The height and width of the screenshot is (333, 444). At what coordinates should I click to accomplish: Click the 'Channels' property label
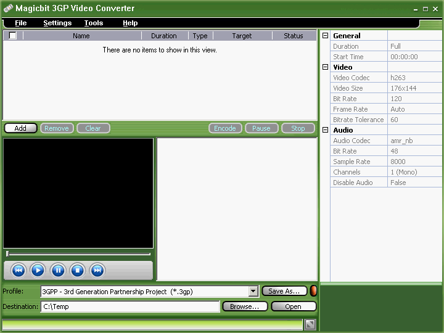tap(347, 172)
